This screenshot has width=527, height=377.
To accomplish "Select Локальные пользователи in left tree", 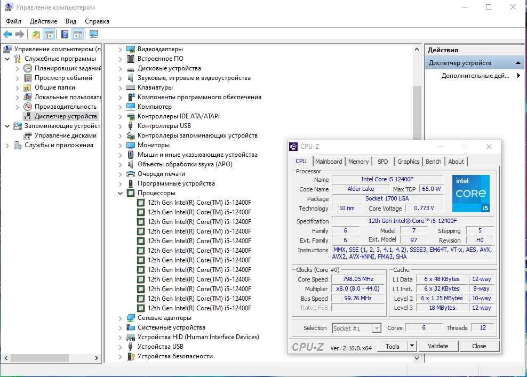I will [x=68, y=97].
